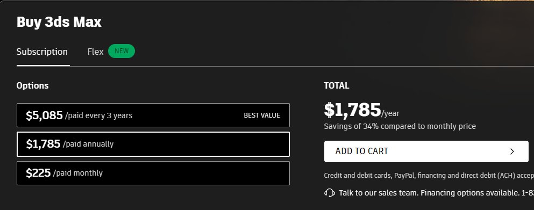Click the ADD TO CART button
This screenshot has height=210, width=534.
pyautogui.click(x=426, y=151)
